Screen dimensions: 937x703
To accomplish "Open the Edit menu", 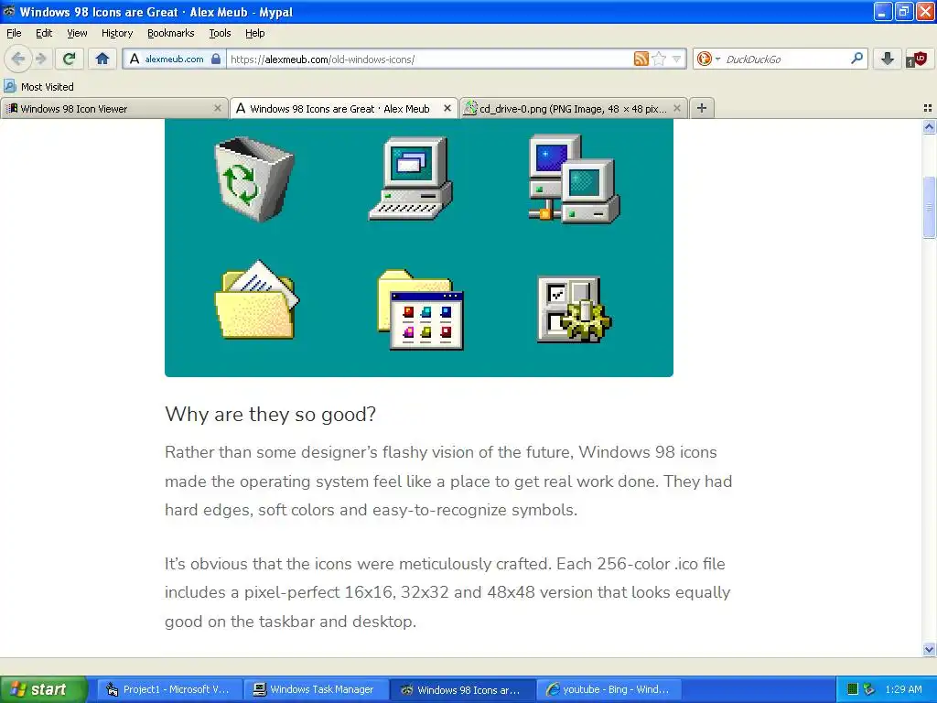I will [44, 33].
